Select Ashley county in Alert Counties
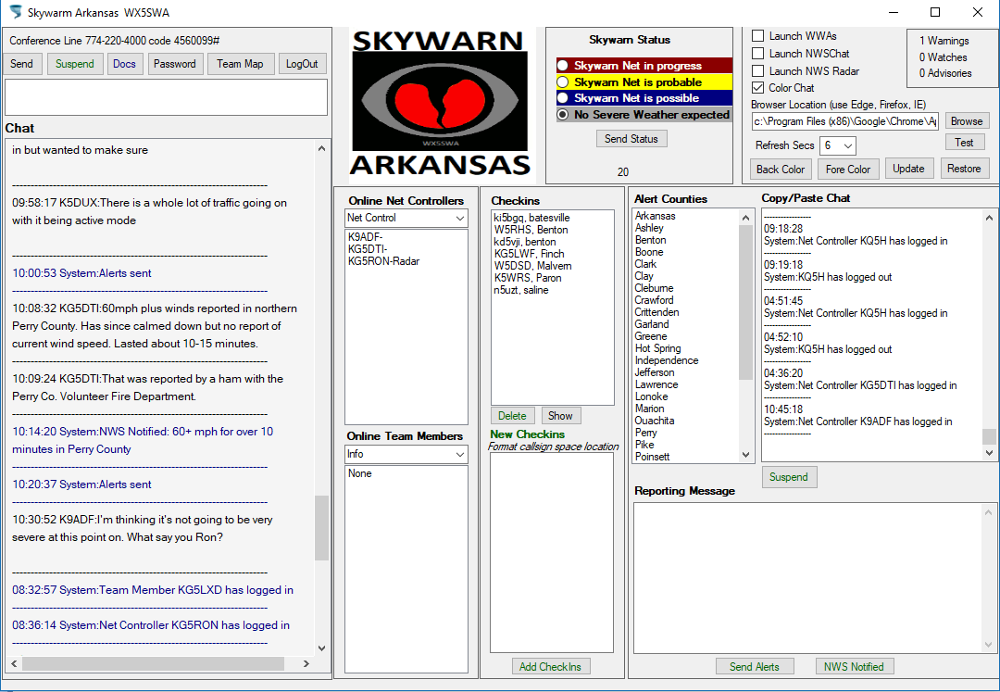The height and width of the screenshot is (692, 1000). pos(649,228)
